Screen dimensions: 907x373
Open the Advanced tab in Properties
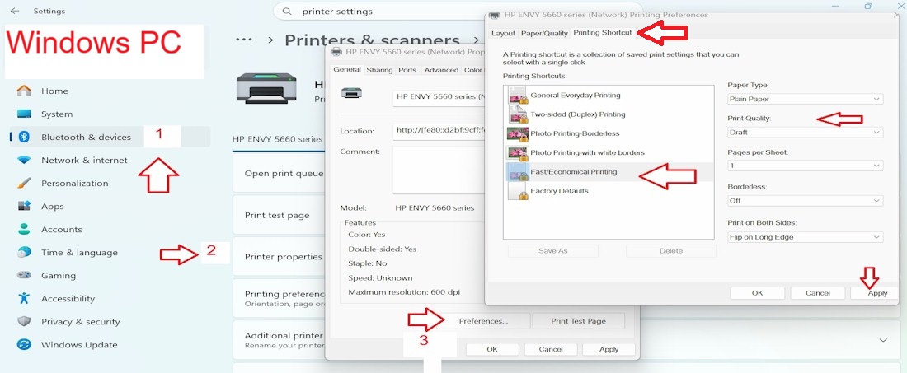(441, 70)
